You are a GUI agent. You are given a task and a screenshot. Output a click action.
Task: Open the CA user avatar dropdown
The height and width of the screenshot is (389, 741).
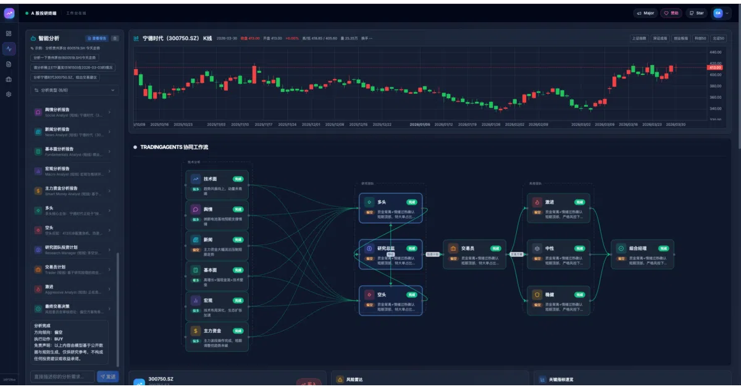(x=720, y=13)
